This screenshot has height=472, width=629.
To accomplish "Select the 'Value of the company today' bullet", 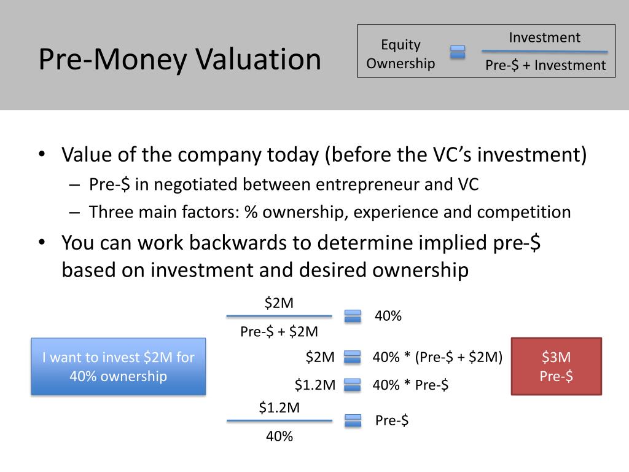I will 324,155.
